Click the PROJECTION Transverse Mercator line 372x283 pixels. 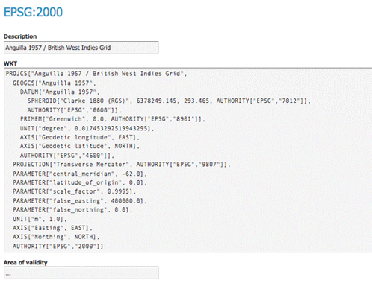click(122, 165)
